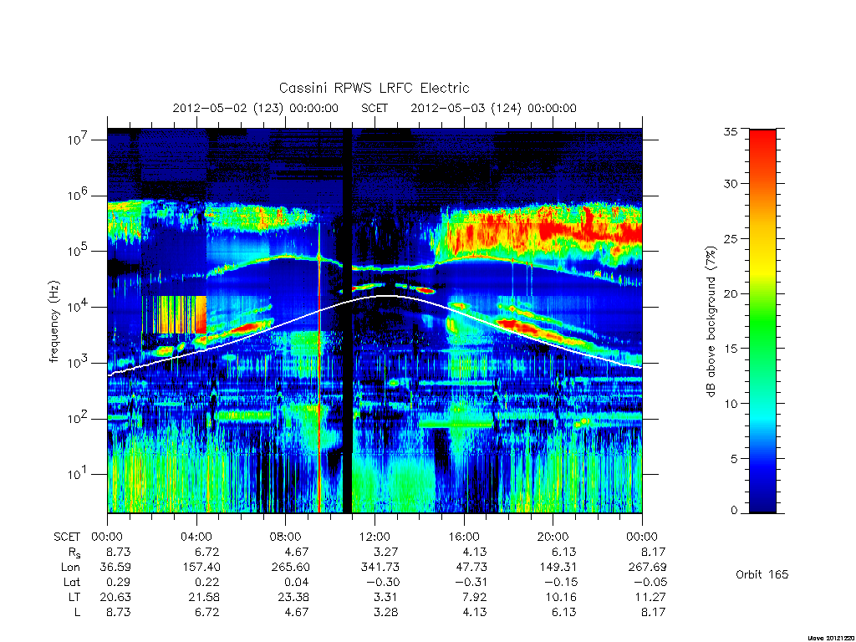Screen dimensions: 856x642
Task: Click the '16:00' time tick label
Action: coord(463,537)
